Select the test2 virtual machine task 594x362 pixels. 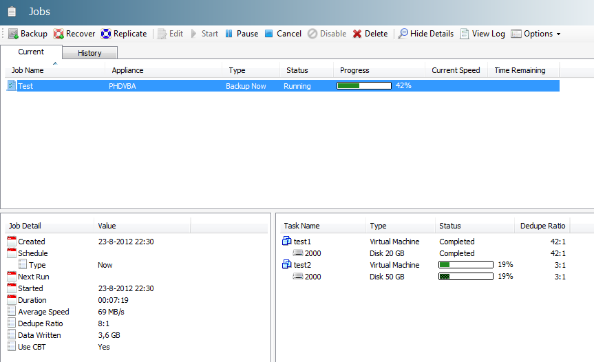303,265
